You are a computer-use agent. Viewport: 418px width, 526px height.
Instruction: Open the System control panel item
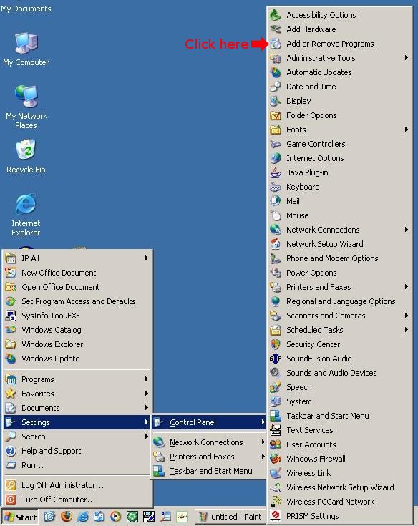point(340,401)
